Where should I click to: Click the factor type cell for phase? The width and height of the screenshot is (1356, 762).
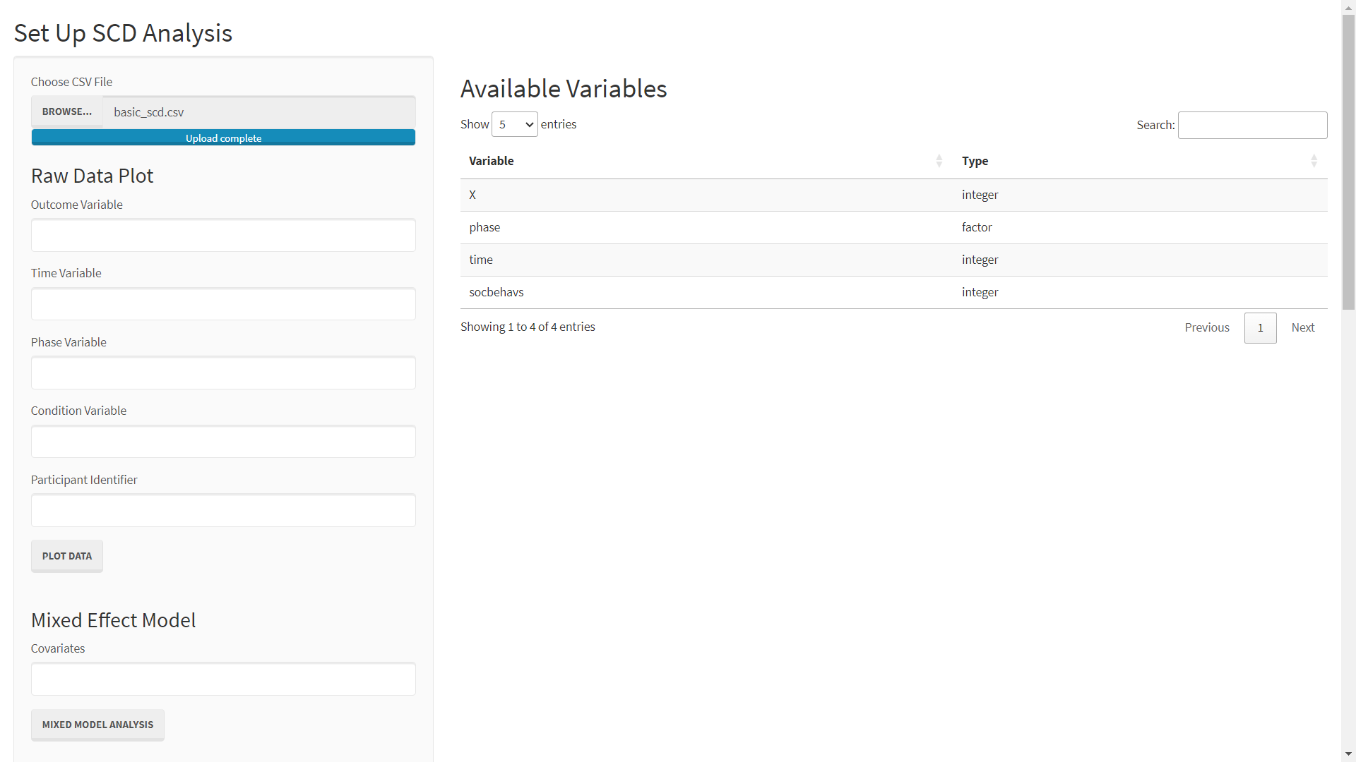(1141, 227)
